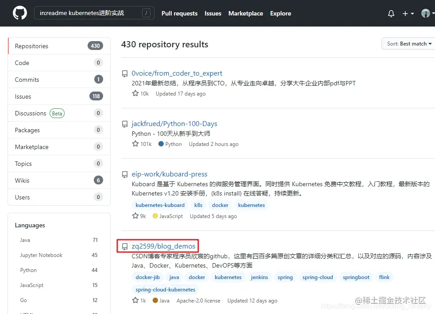Open Explore in the top navigation

[281, 13]
